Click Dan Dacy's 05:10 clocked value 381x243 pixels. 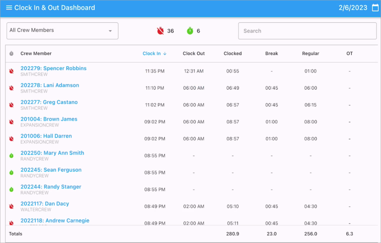tap(233, 207)
